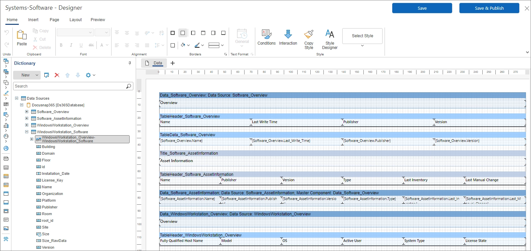
Task: Open the Conditions tool
Action: [266, 34]
